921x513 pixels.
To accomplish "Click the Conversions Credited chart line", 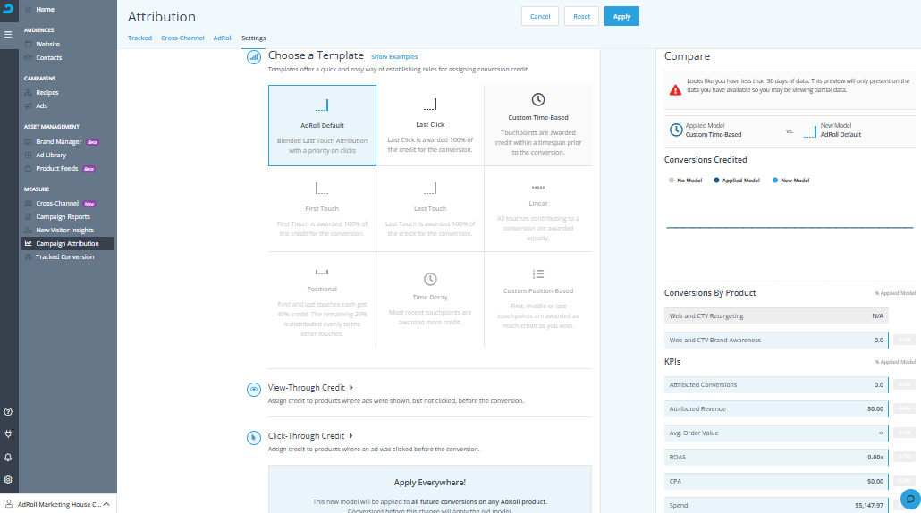I will click(790, 227).
